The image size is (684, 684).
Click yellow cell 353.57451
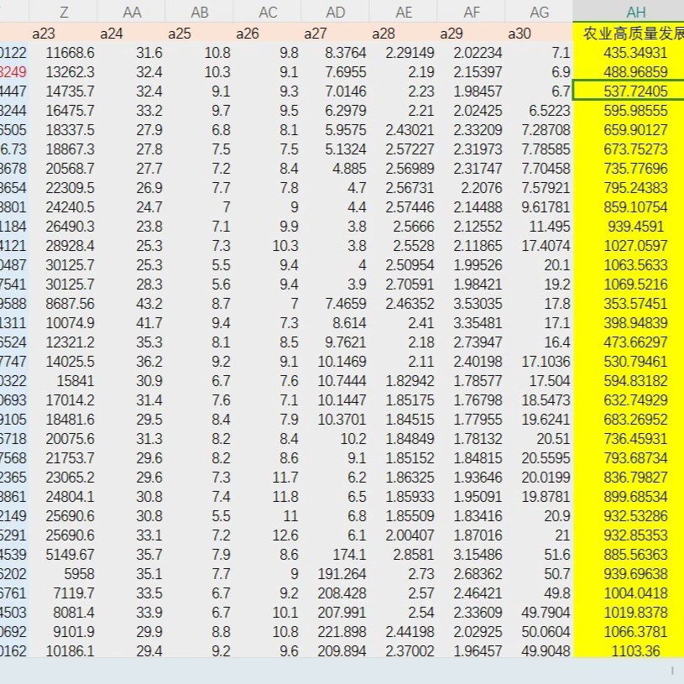pyautogui.click(x=629, y=304)
